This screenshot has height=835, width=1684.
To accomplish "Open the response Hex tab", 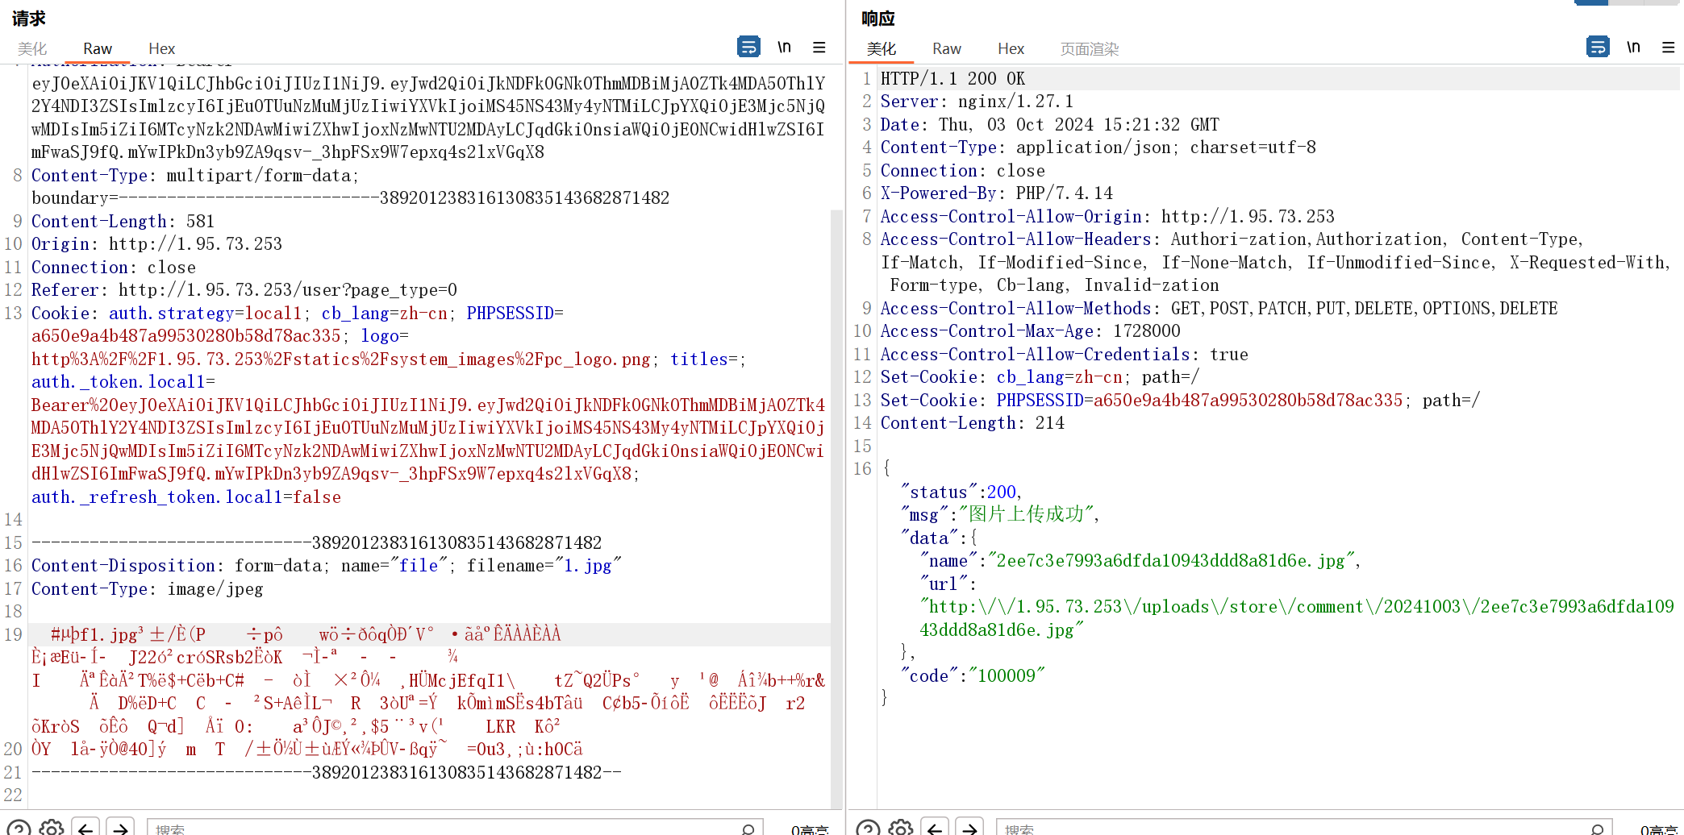I will [1011, 48].
